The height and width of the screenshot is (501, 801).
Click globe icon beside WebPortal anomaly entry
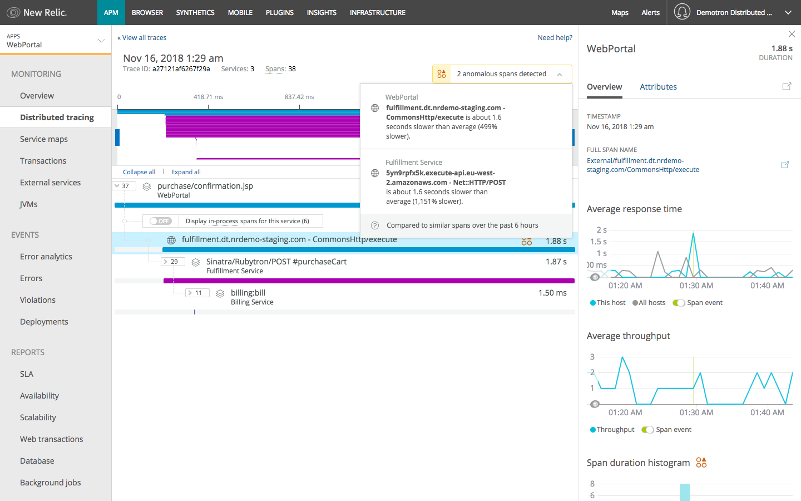point(375,108)
